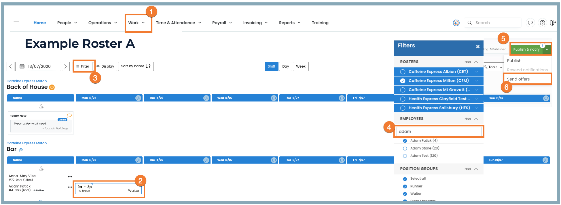Screen dimensions: 561x205
Task: Click the Filter button
Action: coord(83,66)
